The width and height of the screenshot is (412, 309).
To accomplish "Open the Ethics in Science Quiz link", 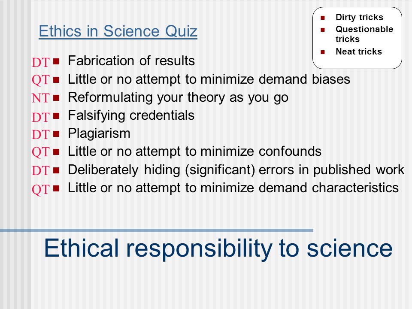I will point(118,31).
